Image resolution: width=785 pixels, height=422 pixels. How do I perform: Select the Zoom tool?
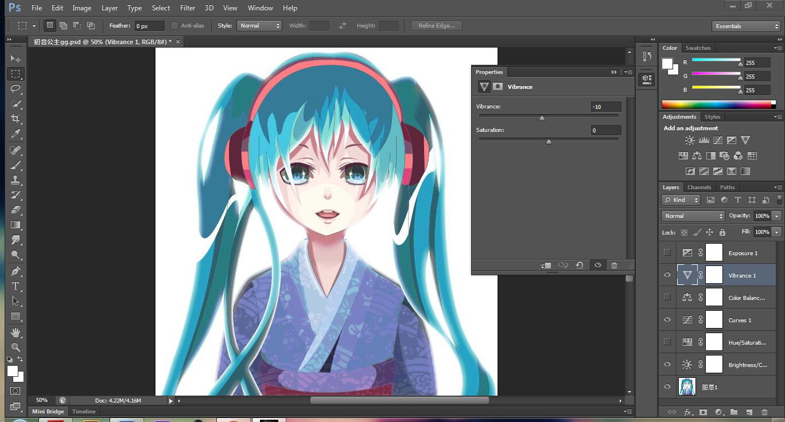click(x=15, y=347)
